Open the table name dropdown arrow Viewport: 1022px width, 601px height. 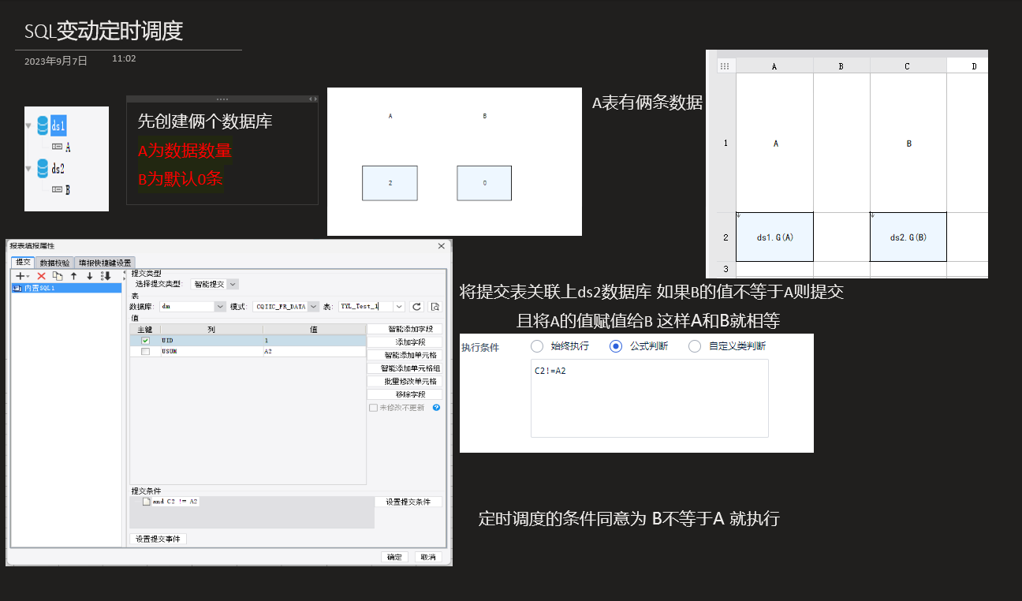pos(400,306)
